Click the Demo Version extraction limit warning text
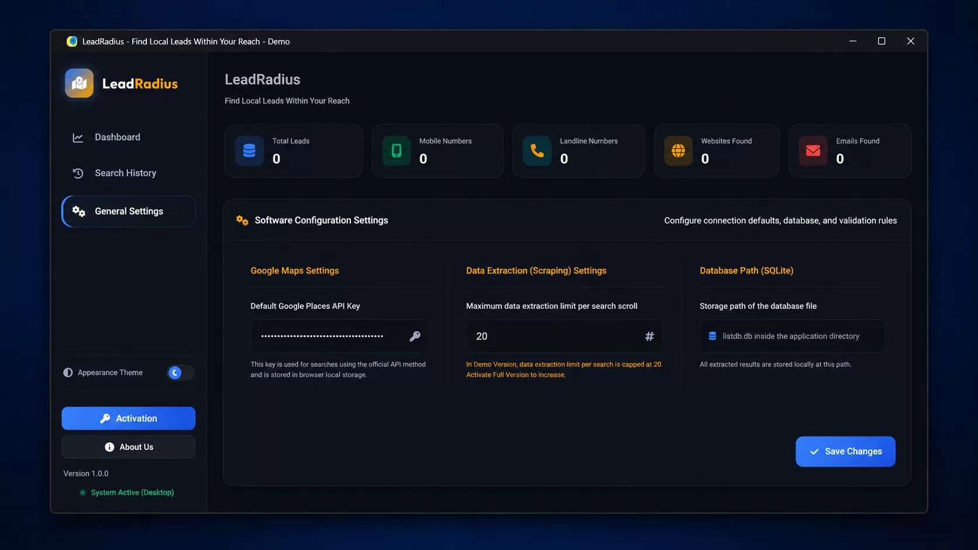Screen dimensions: 978x550 pos(564,369)
